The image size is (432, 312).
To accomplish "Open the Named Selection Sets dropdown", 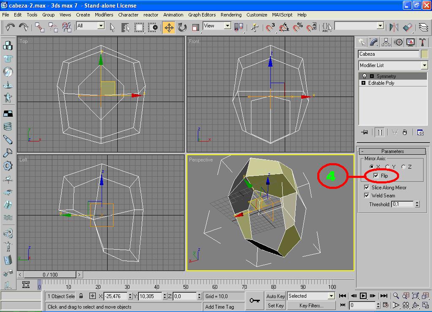I will click(x=380, y=26).
